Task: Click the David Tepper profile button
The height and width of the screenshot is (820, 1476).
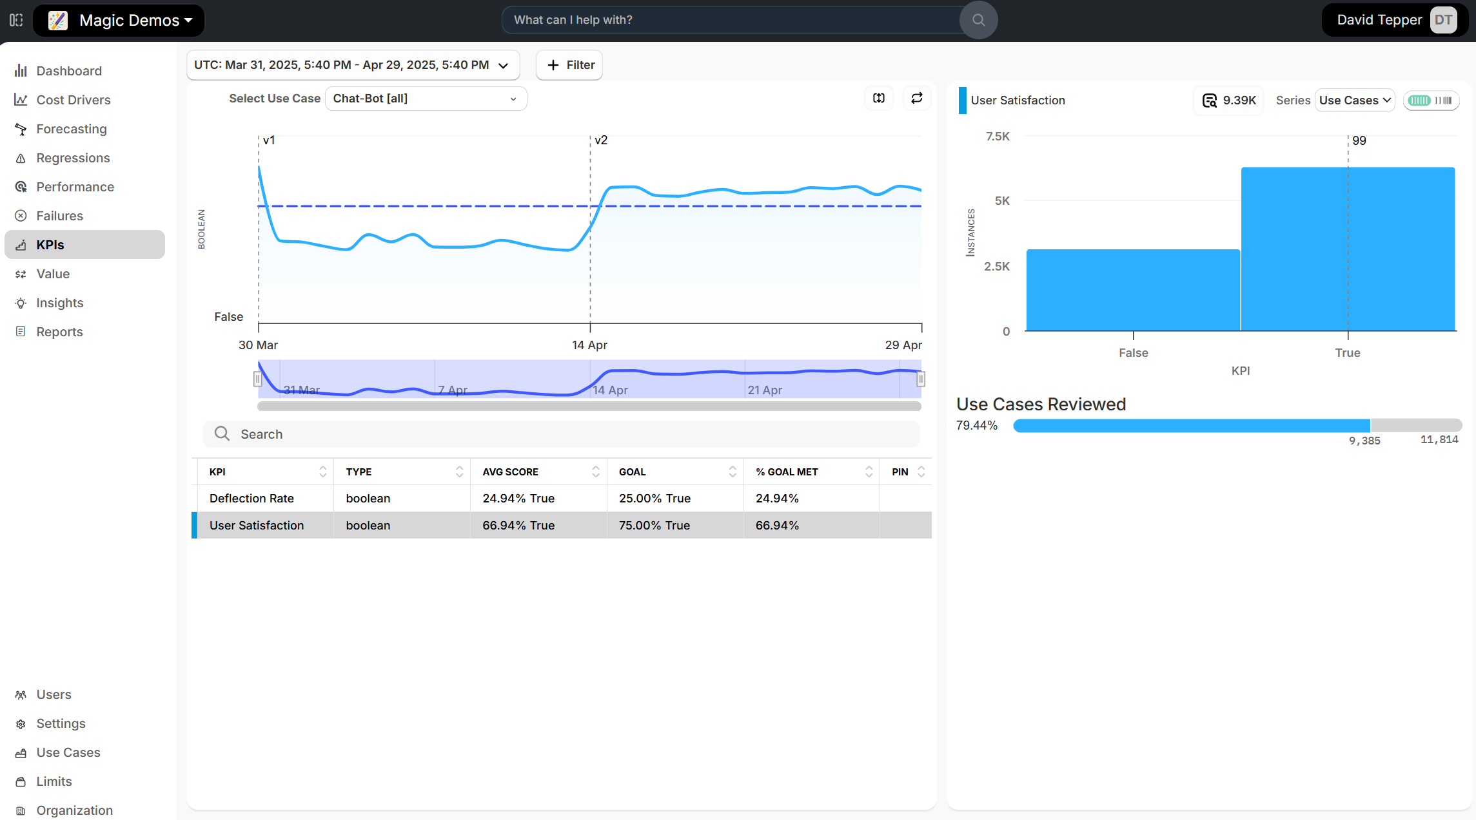Action: tap(1395, 20)
